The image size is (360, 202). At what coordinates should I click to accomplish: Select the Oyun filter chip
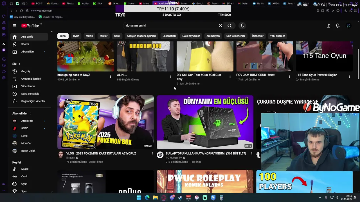point(76,36)
